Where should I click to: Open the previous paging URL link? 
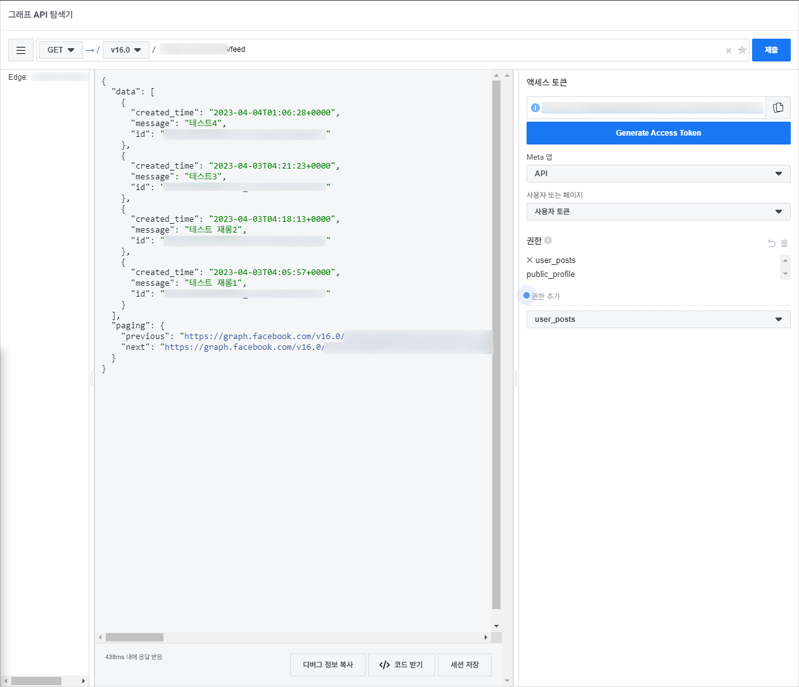pos(264,337)
